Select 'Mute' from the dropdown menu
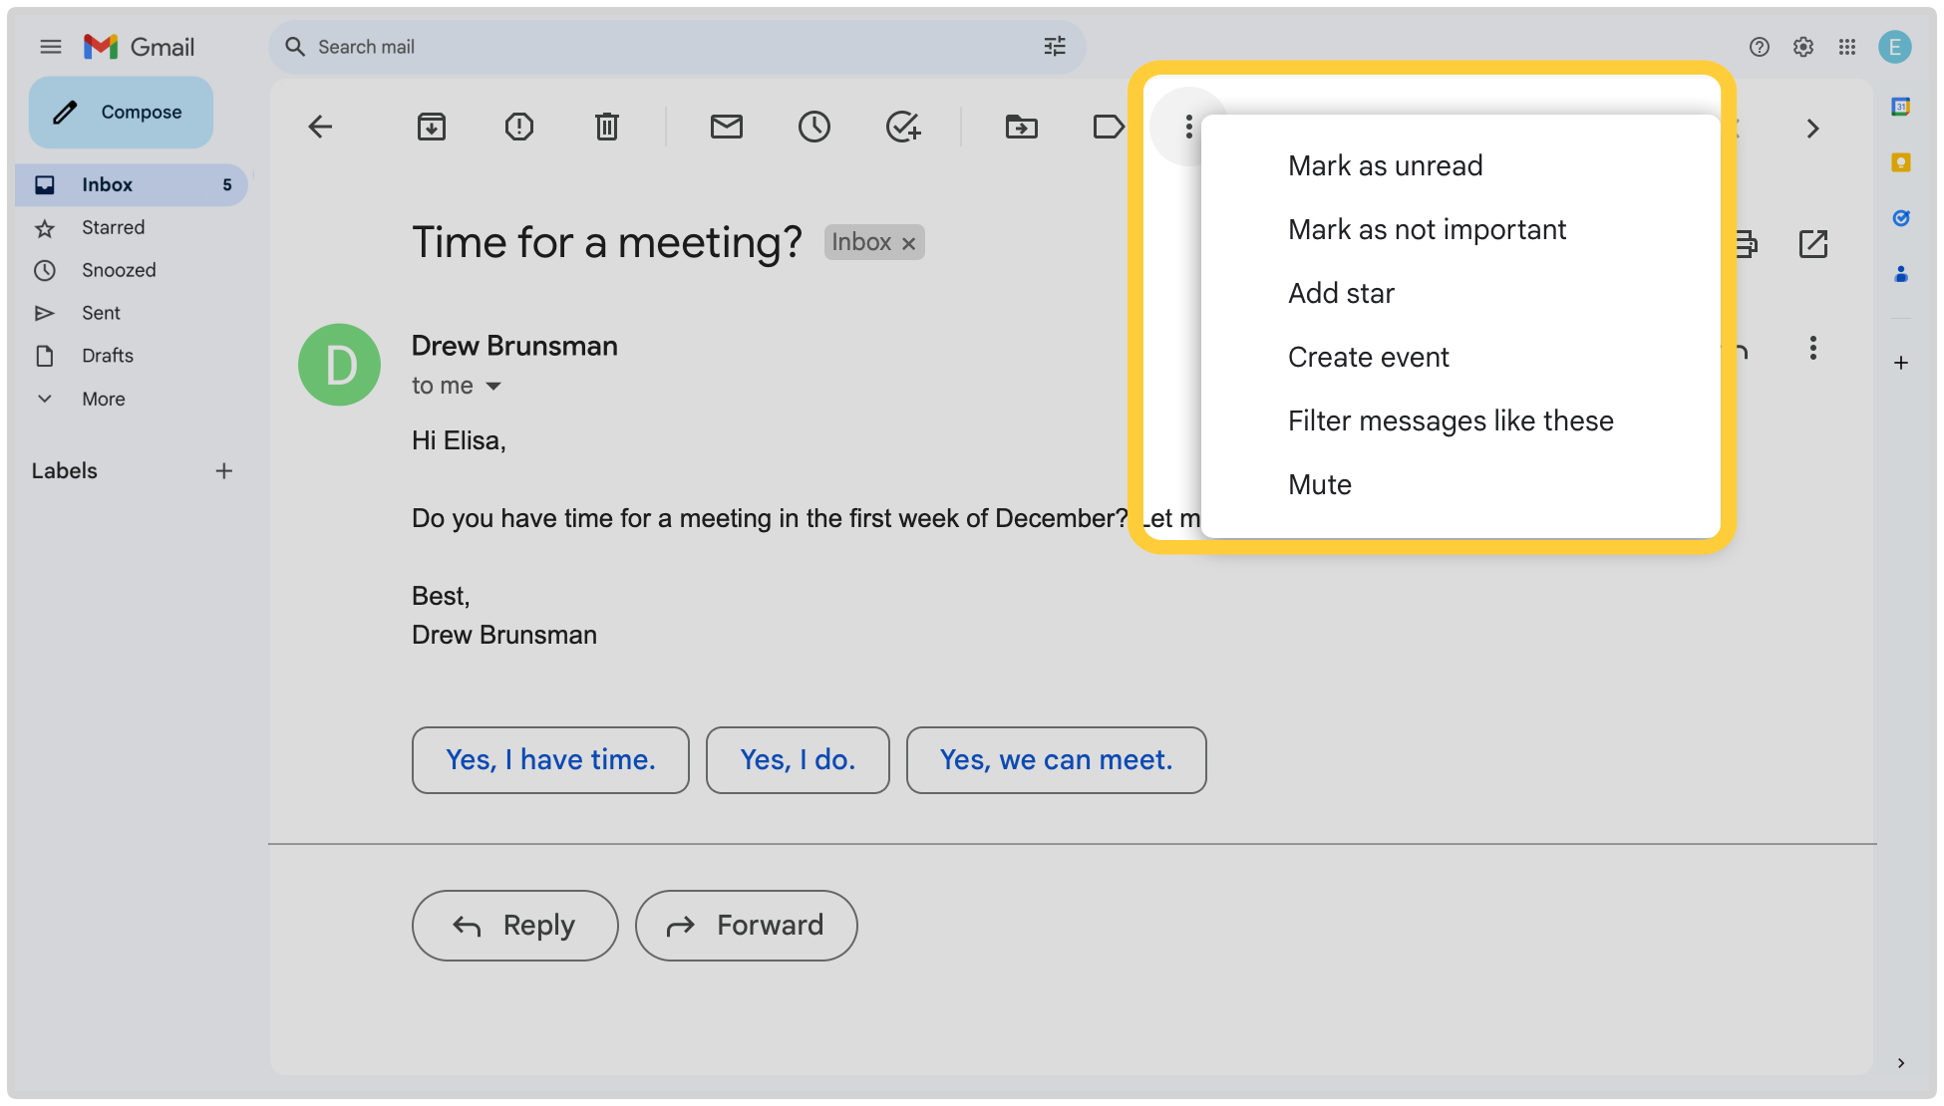This screenshot has width=1944, height=1106. (x=1319, y=484)
